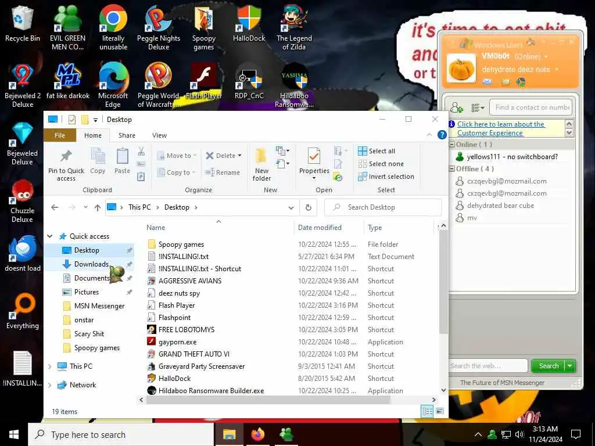Open the Properties dropdown arrow
The image size is (595, 446).
point(314,178)
